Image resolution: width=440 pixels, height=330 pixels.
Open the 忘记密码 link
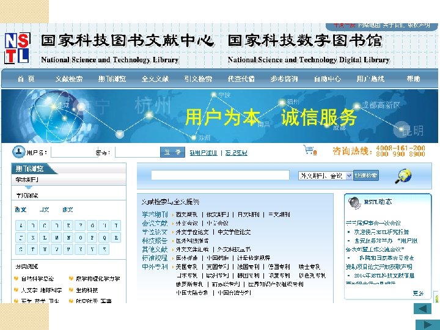tap(237, 153)
